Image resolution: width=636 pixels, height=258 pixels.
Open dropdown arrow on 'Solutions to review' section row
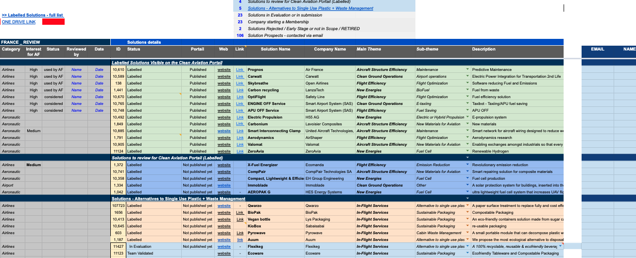point(467,158)
